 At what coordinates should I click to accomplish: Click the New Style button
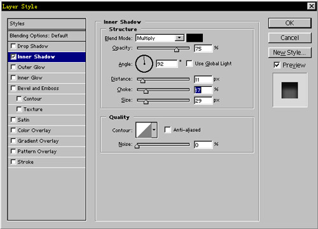(x=290, y=53)
